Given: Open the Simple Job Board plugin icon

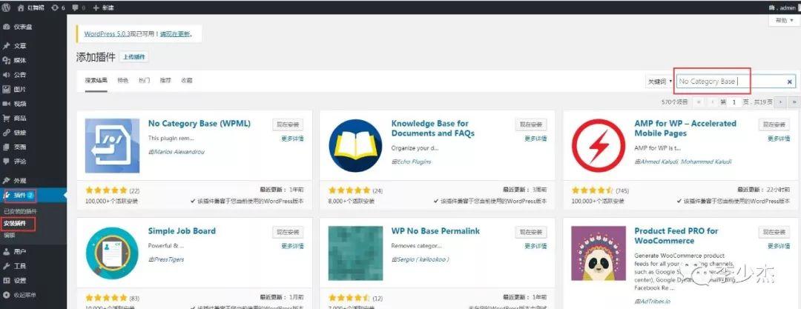Looking at the screenshot, I should click(x=112, y=253).
